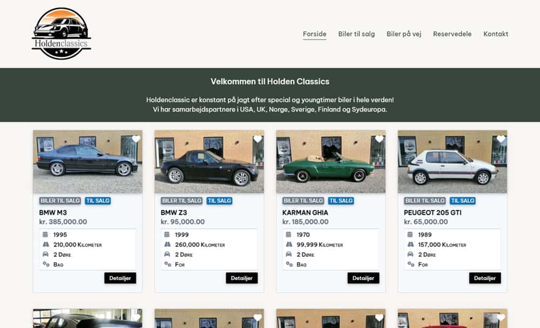Viewport: 540px width, 328px height.
Task: Click the Holdenclassics logo
Action: [62, 33]
